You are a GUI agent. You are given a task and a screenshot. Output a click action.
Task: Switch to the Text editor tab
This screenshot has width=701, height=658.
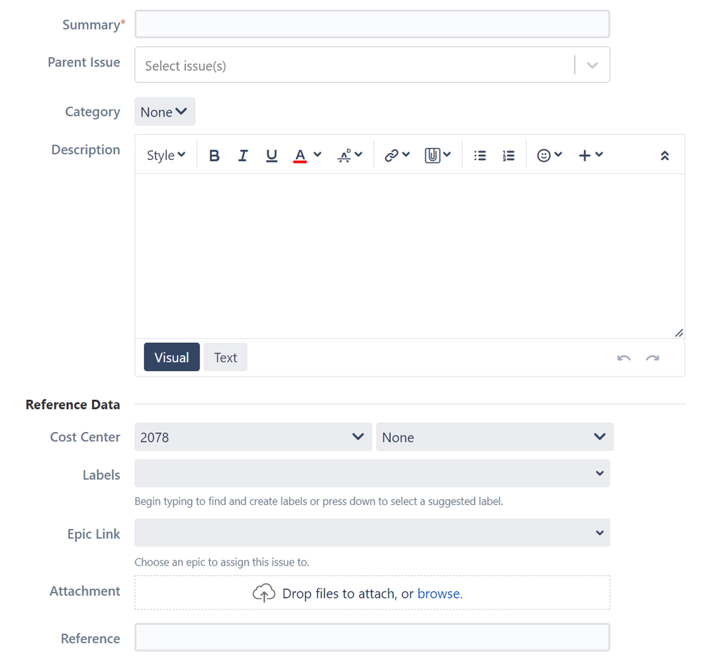(x=225, y=357)
